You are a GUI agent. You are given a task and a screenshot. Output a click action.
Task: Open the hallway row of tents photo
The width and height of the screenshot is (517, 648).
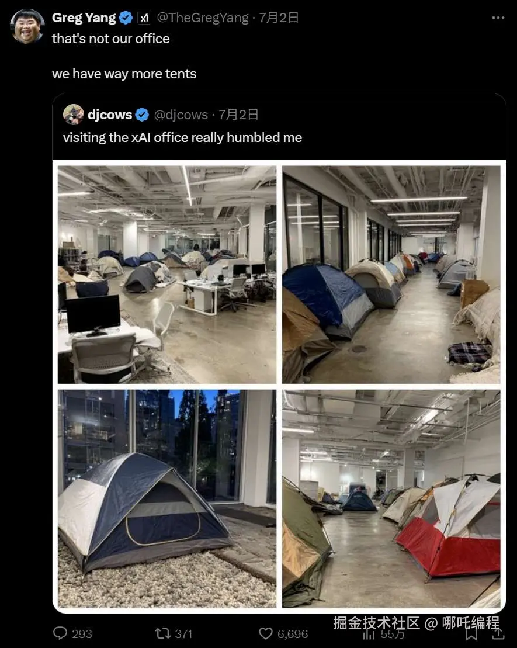click(x=391, y=275)
